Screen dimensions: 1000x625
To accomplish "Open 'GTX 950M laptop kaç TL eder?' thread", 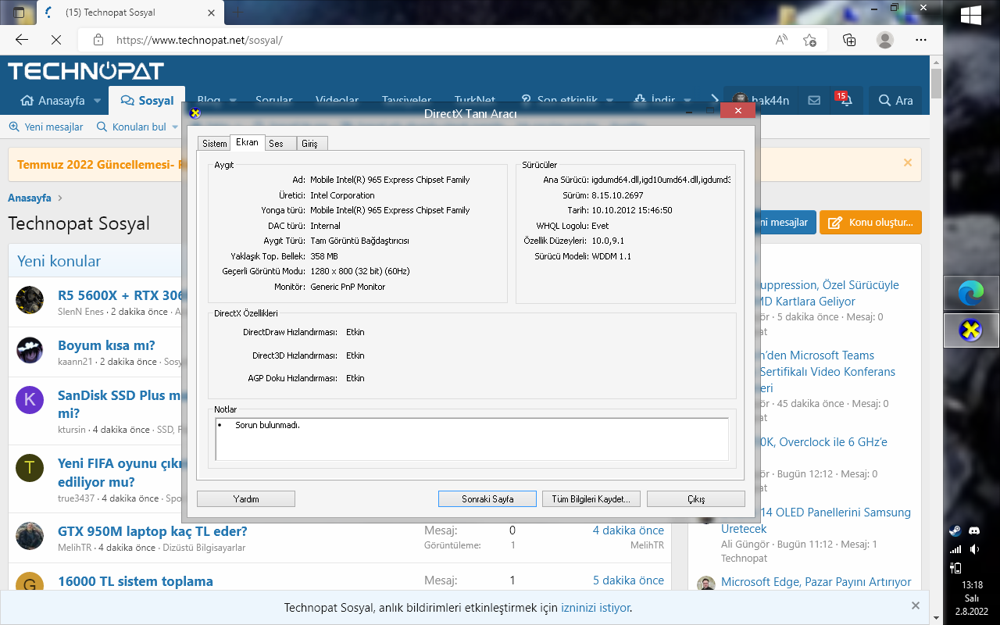I will tap(152, 531).
